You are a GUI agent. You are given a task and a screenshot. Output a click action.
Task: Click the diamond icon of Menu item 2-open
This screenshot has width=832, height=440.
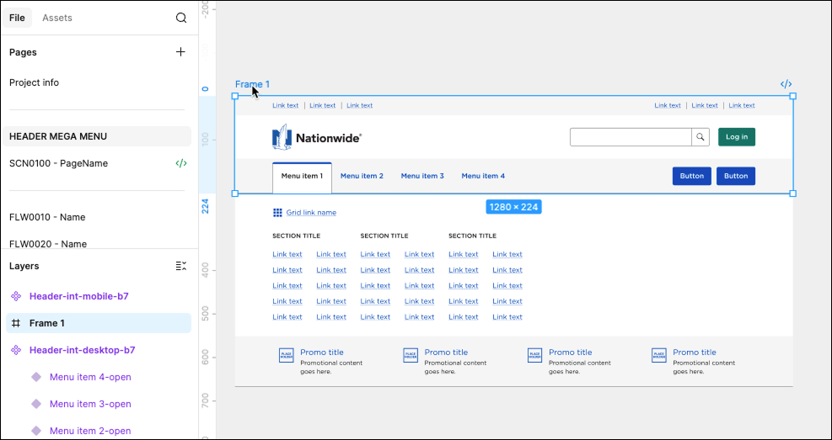tap(36, 431)
